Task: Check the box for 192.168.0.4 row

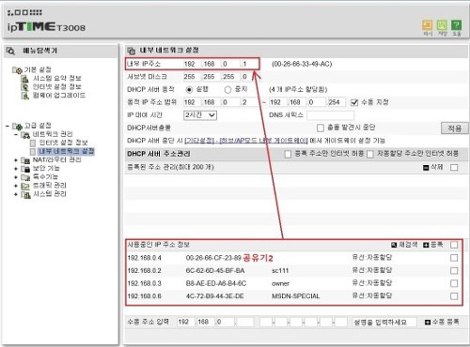Action: pyautogui.click(x=454, y=258)
